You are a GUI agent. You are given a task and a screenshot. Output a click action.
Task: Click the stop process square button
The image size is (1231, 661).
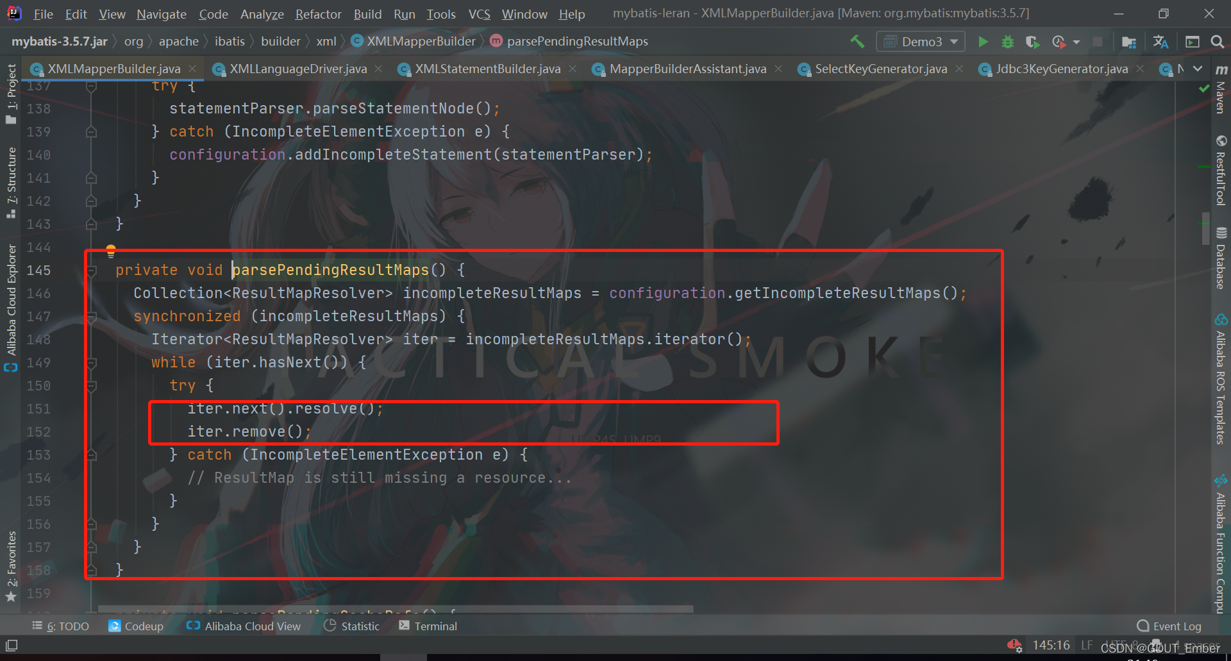click(1098, 42)
